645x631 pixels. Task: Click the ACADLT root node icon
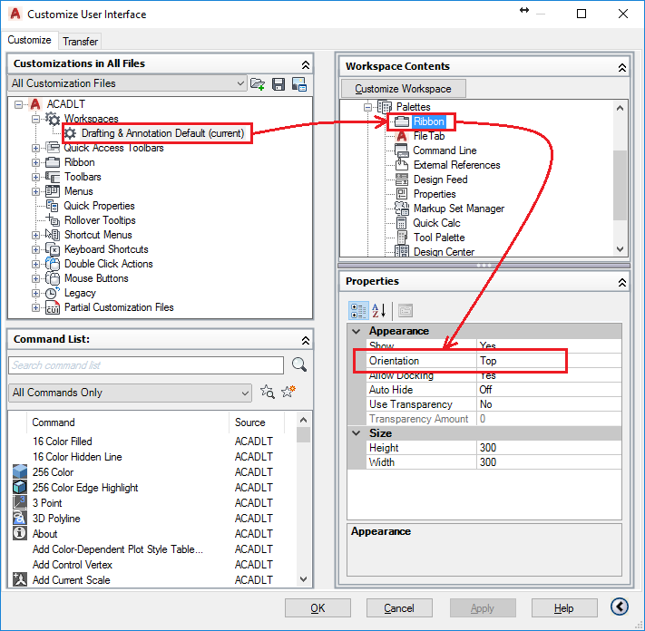coord(35,104)
